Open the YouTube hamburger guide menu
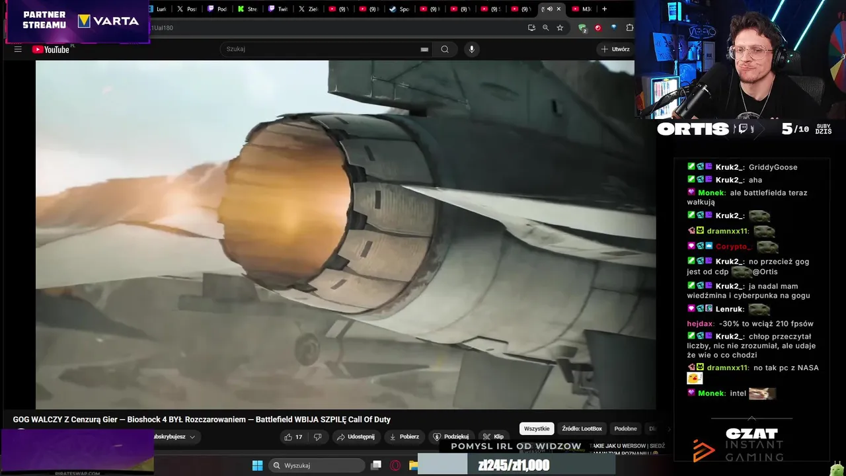The image size is (846, 476). pos(18,49)
